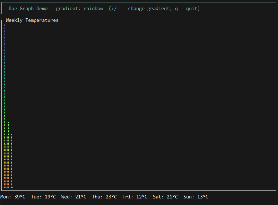Click the Thu: 23°C temperature label
The width and height of the screenshot is (278, 205).
(104, 197)
